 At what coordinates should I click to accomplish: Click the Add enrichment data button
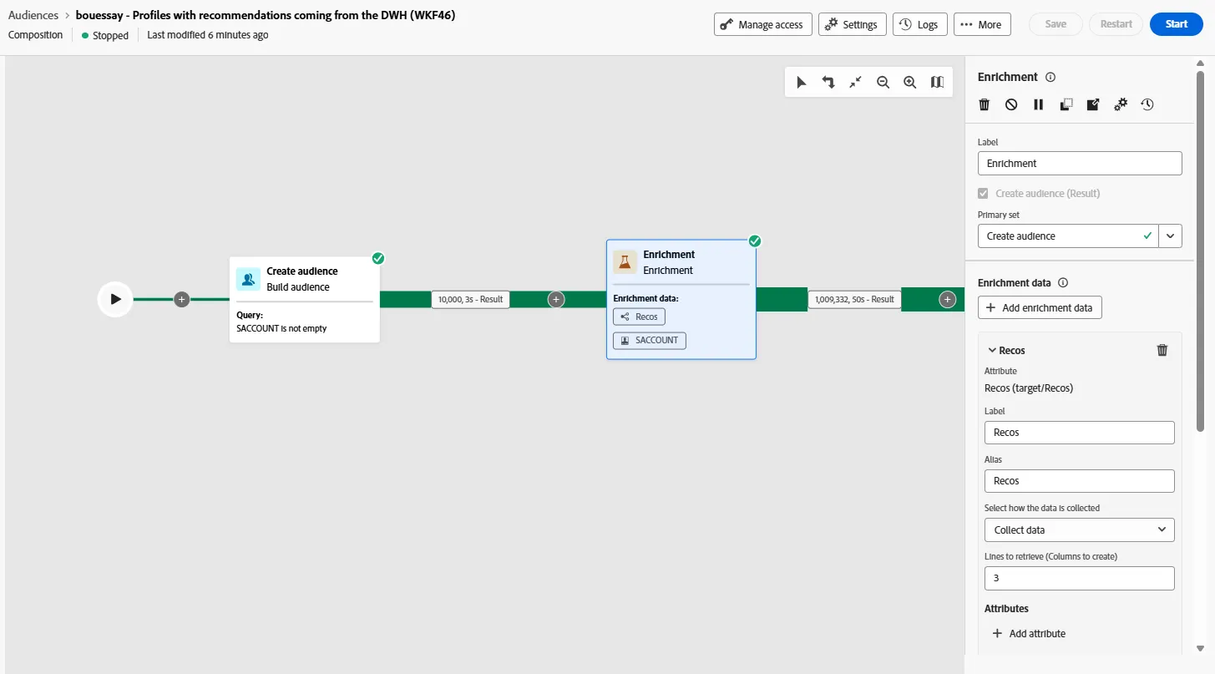[x=1040, y=308]
